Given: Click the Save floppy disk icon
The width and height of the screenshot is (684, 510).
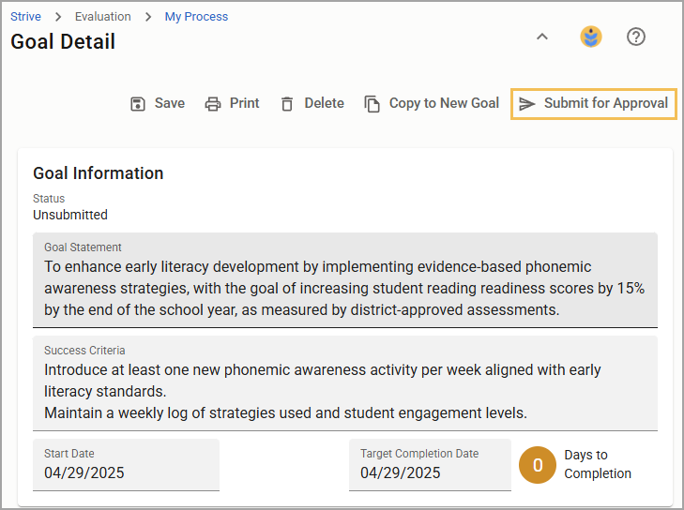Looking at the screenshot, I should coord(138,104).
